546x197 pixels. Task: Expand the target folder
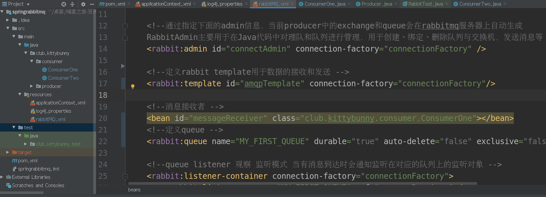[x=8, y=152]
